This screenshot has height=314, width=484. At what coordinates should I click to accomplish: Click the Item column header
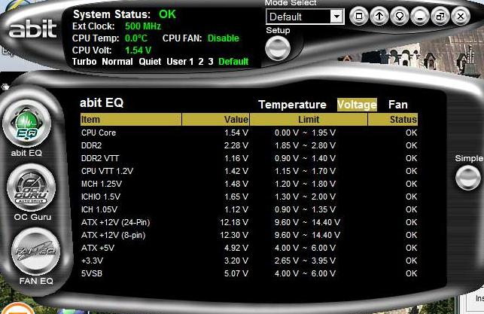click(x=131, y=120)
